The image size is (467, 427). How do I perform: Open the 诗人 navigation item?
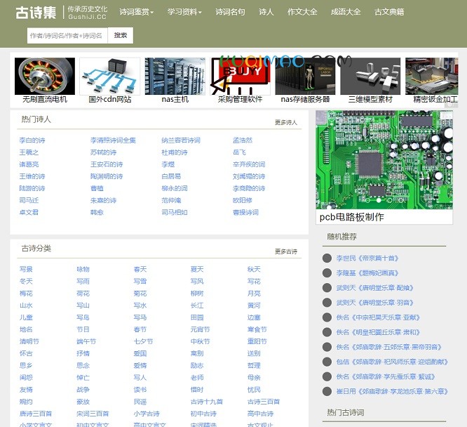pos(266,12)
